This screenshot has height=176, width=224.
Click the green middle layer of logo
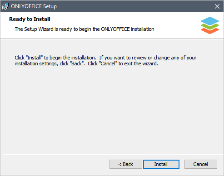pos(210,26)
